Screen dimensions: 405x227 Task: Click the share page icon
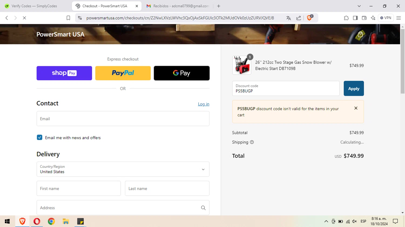pyautogui.click(x=299, y=18)
